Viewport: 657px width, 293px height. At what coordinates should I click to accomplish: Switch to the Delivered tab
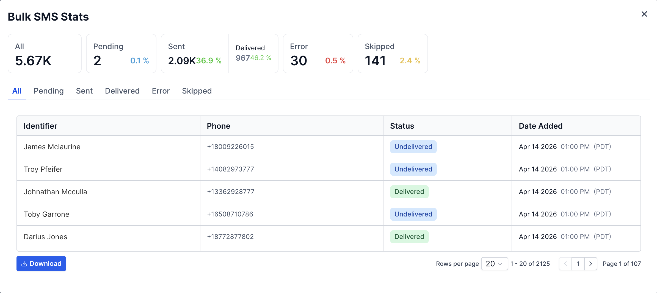tap(122, 91)
